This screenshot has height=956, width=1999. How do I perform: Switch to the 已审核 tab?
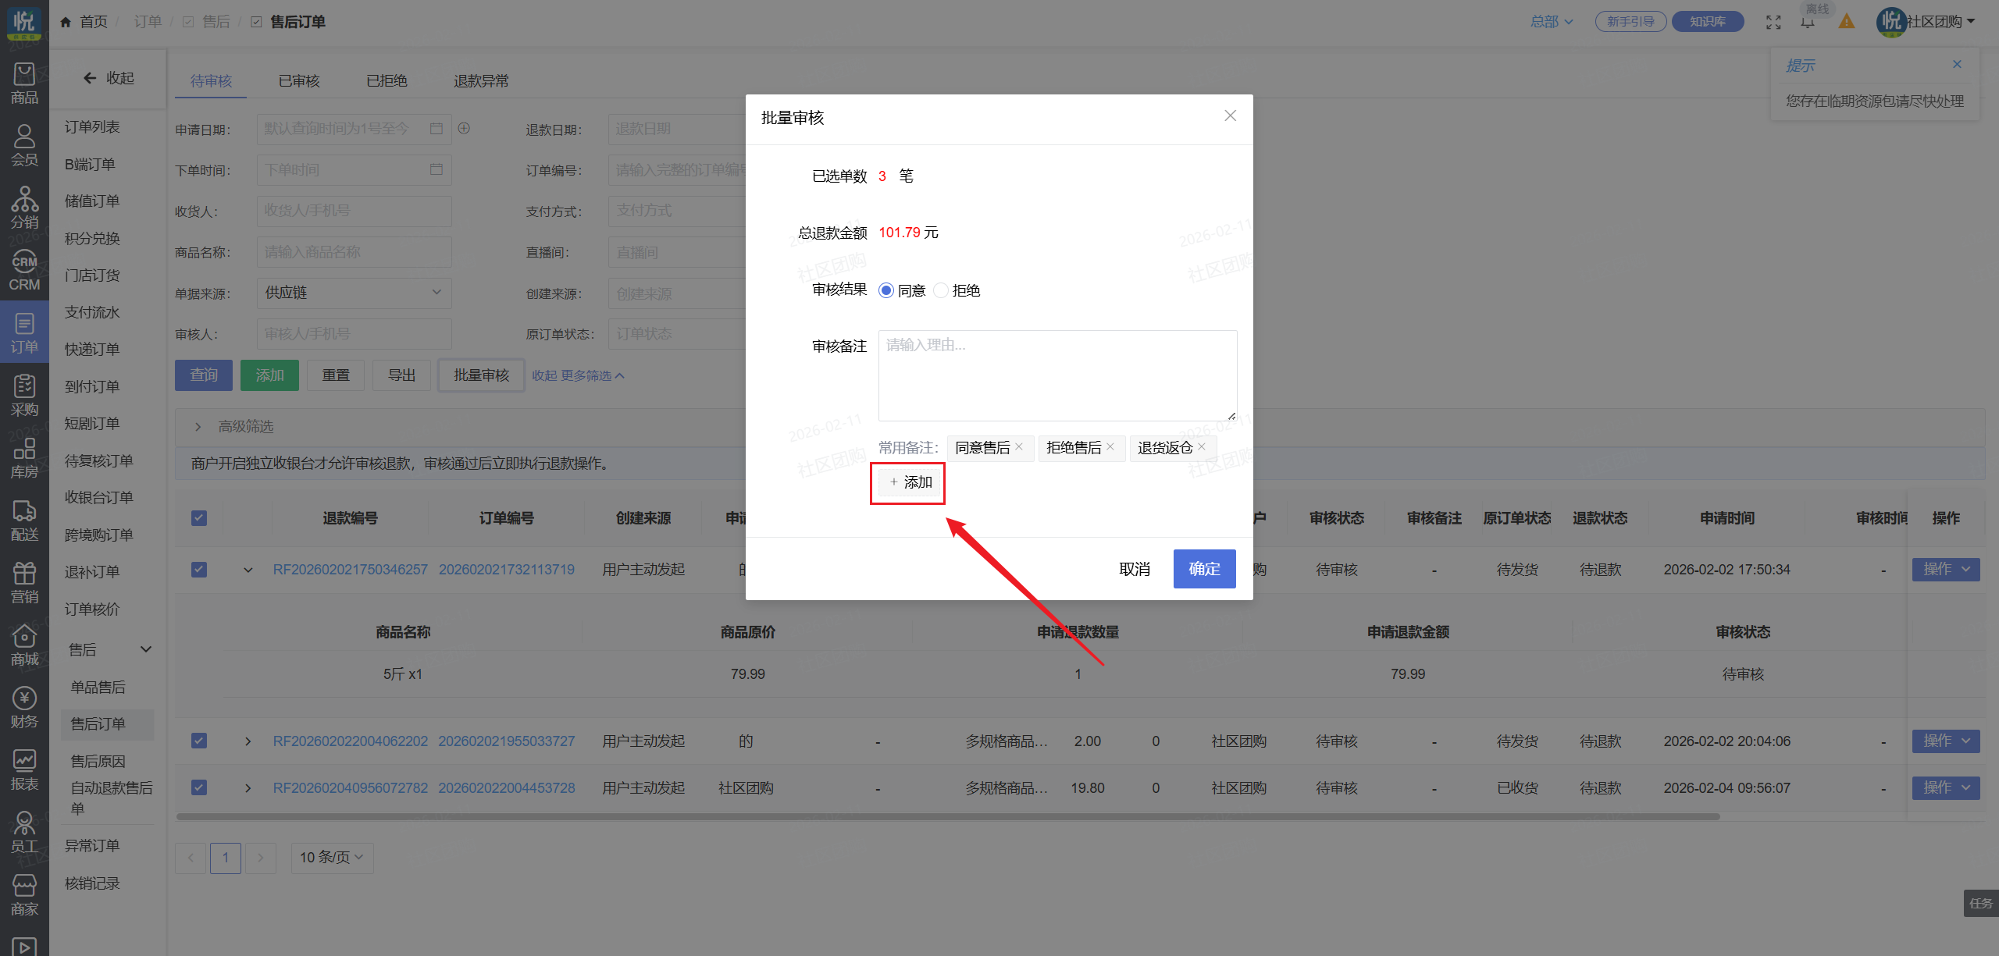click(x=299, y=81)
